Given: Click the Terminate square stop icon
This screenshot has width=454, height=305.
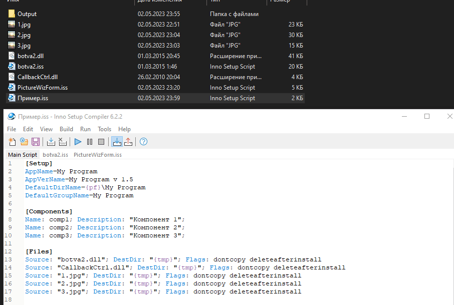Looking at the screenshot, I should tap(101, 142).
